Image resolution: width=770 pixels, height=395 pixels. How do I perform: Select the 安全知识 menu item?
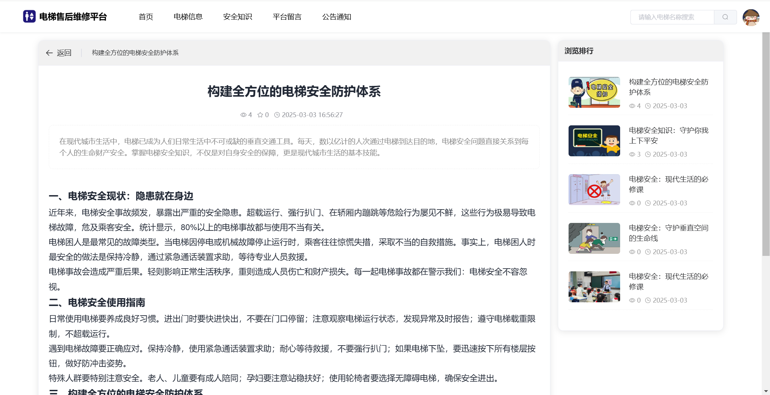[238, 17]
